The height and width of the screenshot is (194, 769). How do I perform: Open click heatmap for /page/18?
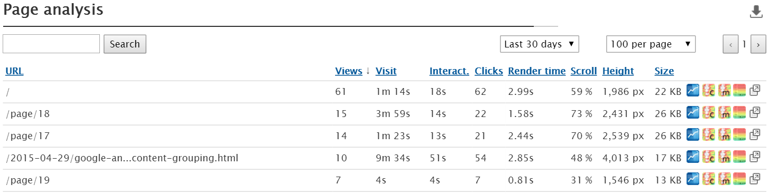pos(709,113)
